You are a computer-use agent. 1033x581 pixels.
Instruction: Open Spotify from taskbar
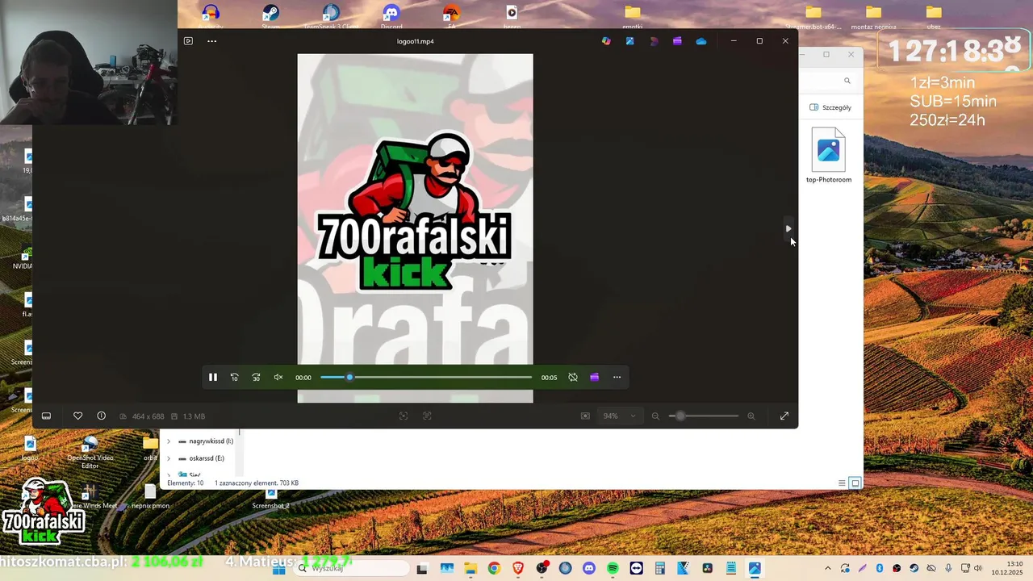click(x=613, y=569)
